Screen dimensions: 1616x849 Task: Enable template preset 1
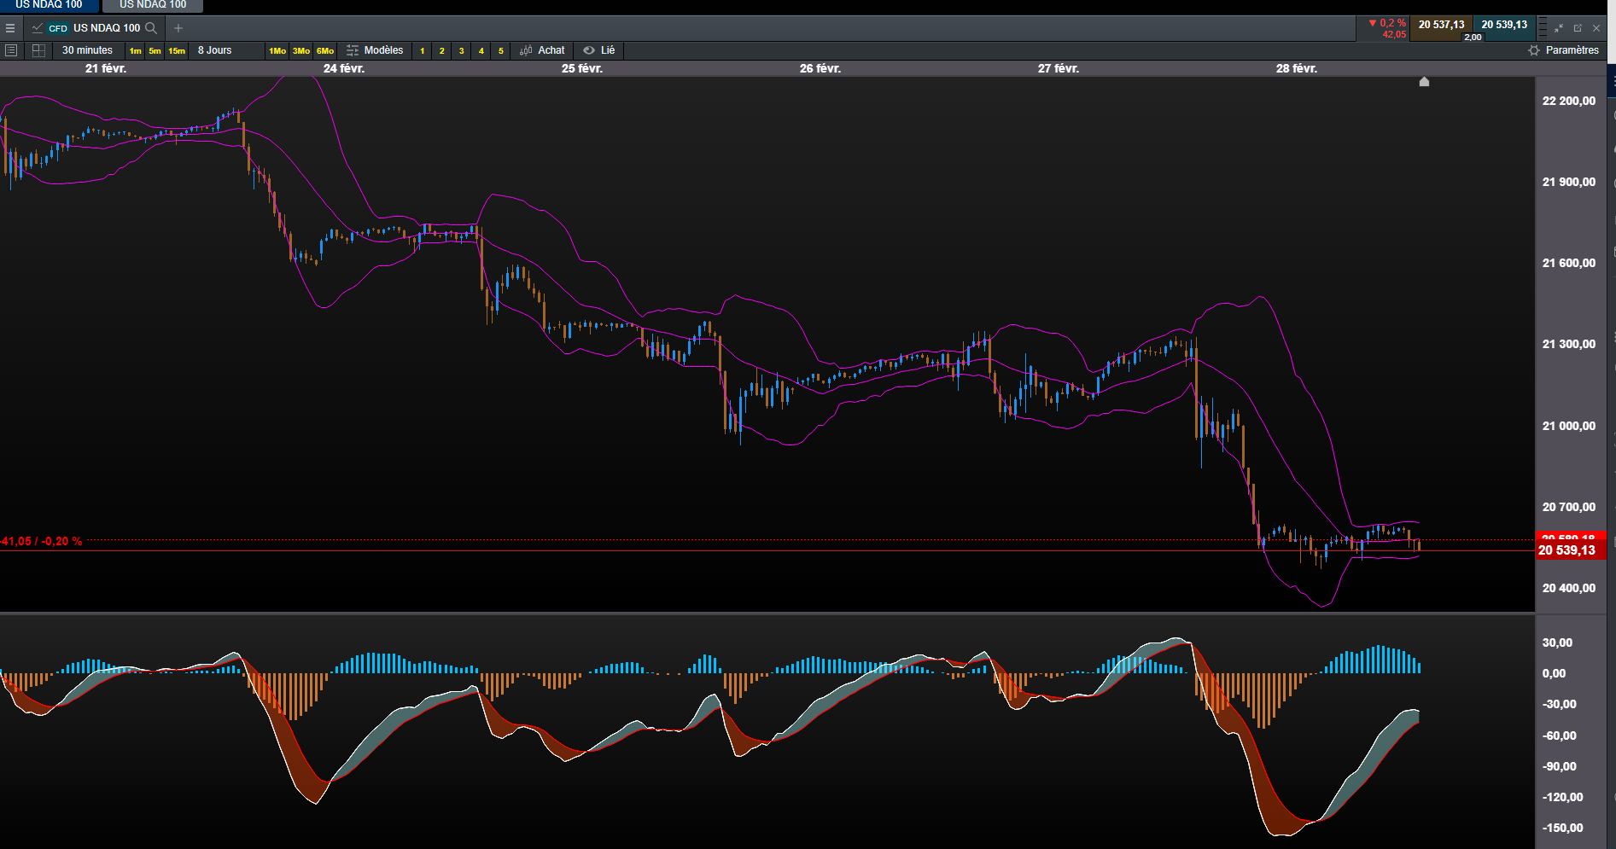(422, 51)
